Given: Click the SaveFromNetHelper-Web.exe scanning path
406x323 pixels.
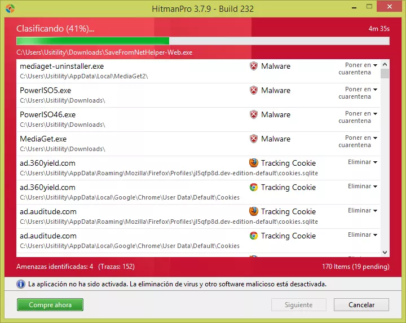Looking at the screenshot, I should click(104, 52).
